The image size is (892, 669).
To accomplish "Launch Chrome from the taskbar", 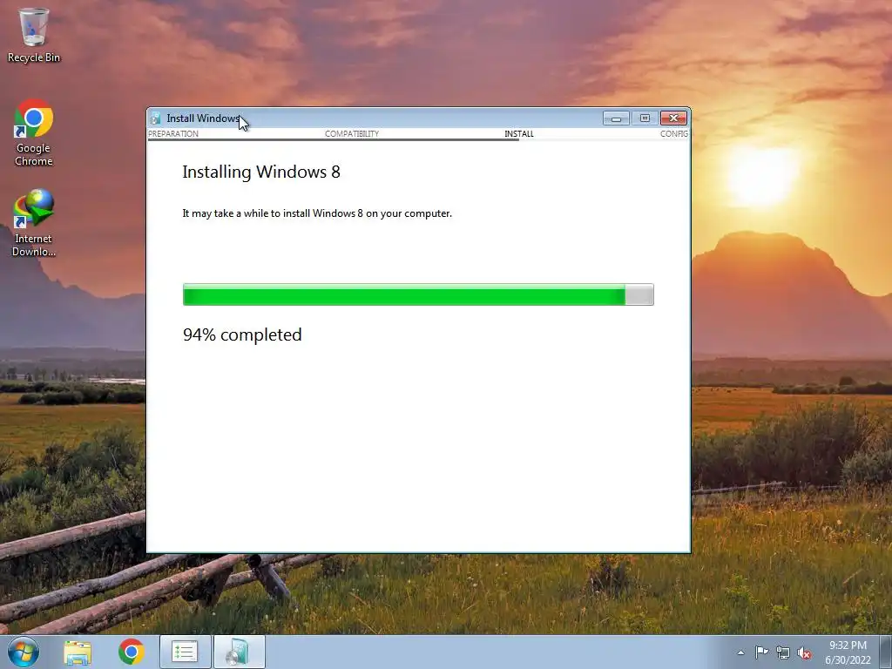I will point(132,652).
